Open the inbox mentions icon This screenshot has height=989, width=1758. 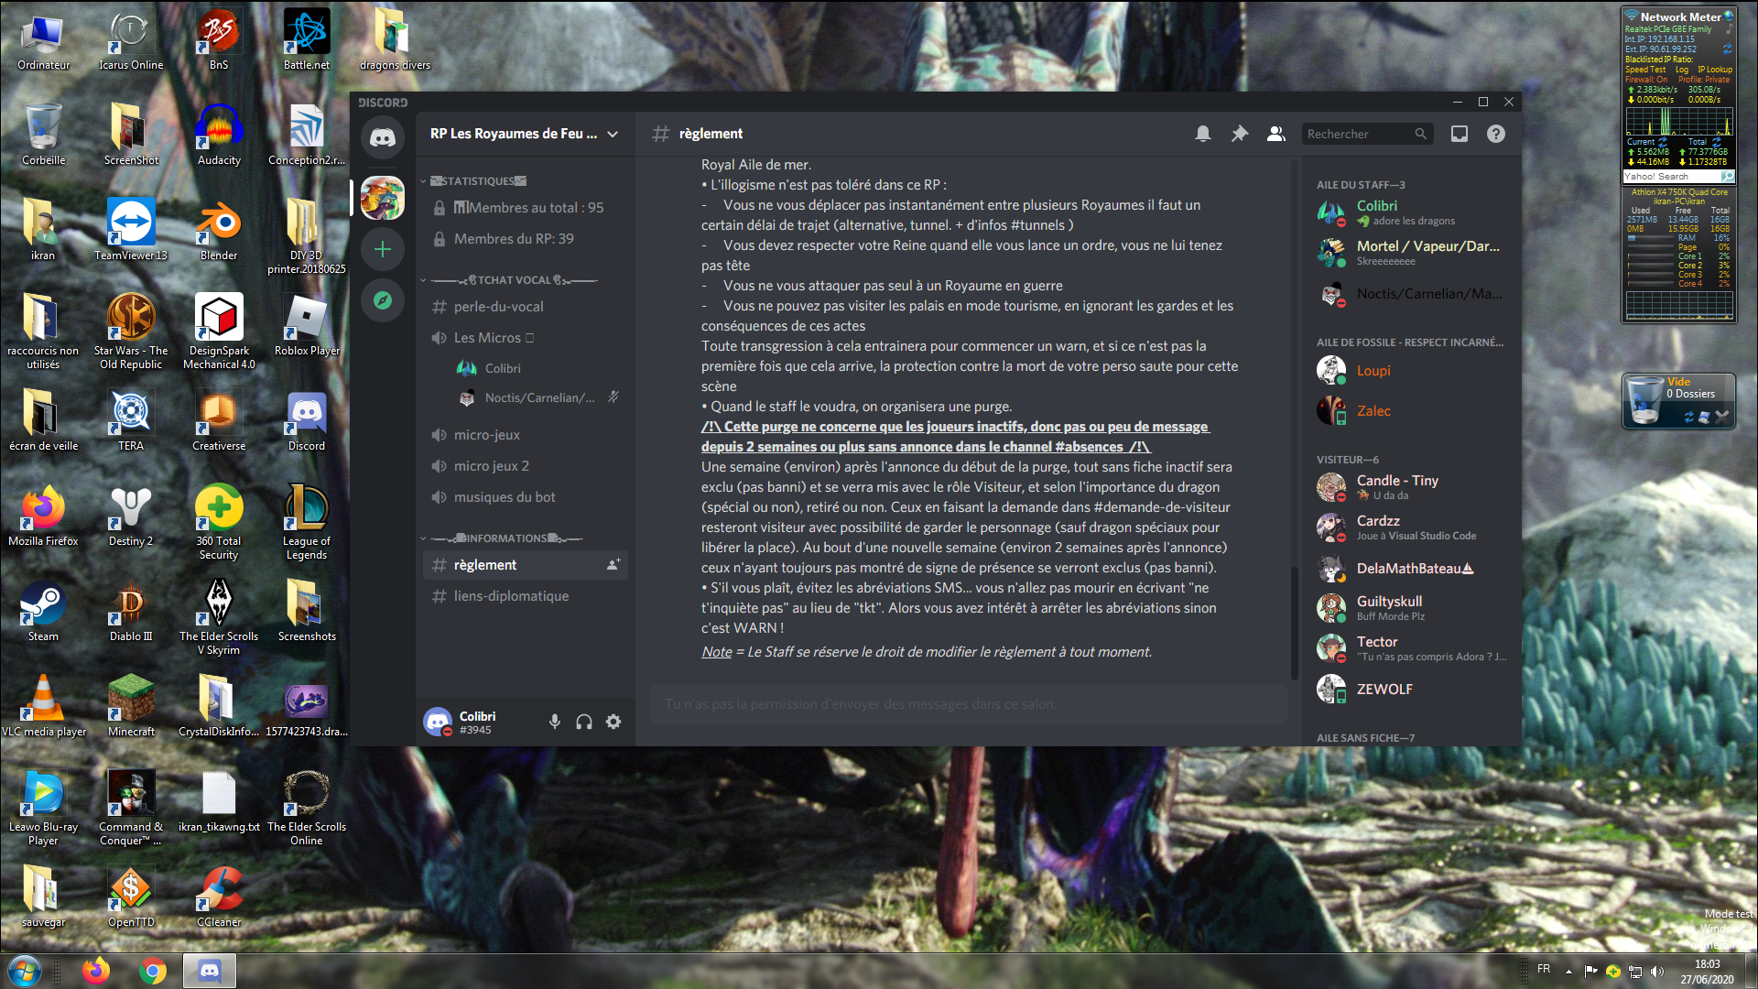tap(1460, 134)
